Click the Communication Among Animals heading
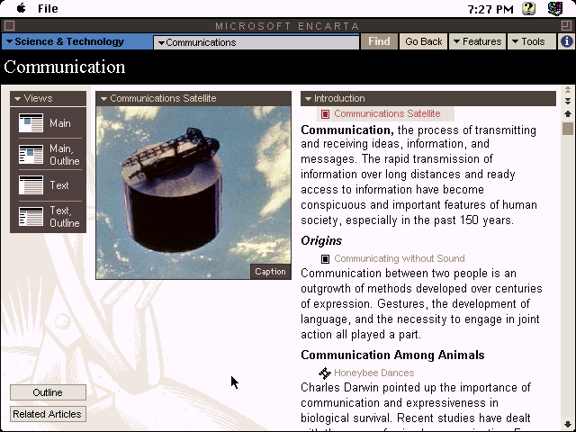Viewport: 576px width, 432px height. (x=392, y=355)
